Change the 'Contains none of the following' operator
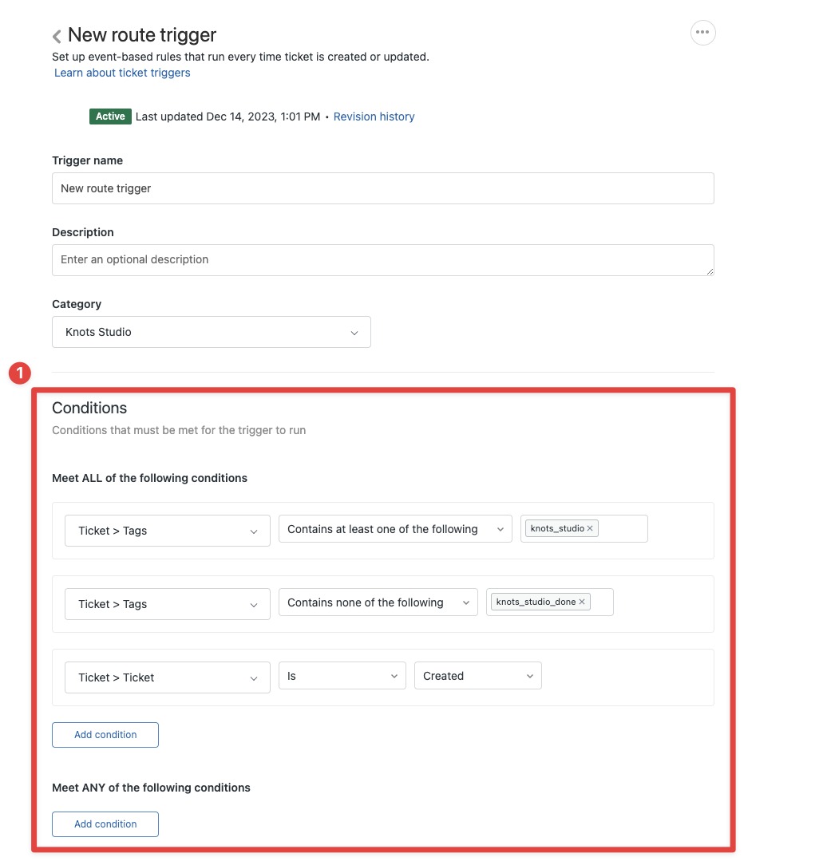Image resolution: width=823 pixels, height=861 pixels. [378, 602]
